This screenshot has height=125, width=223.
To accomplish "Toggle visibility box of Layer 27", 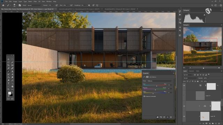I will click(184, 96).
